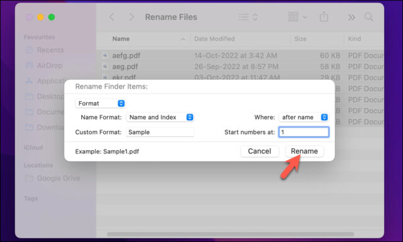Open the group-by grid icon menu
Image resolution: width=403 pixels, height=242 pixels.
coord(297,17)
